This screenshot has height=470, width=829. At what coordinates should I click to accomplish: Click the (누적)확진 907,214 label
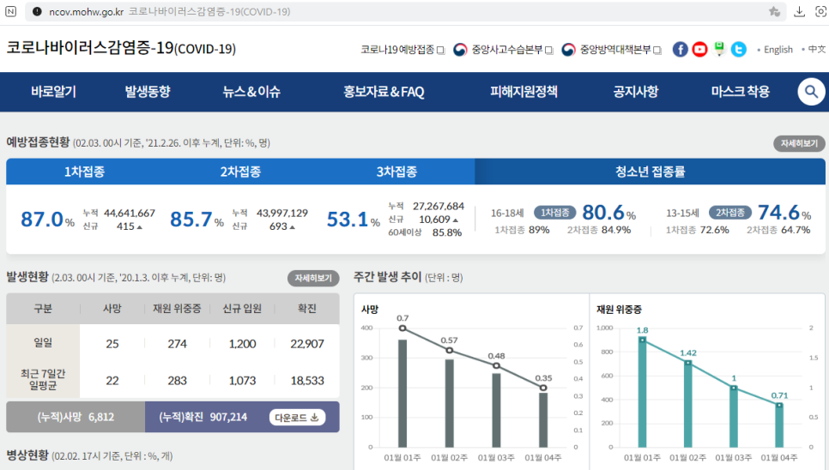pos(203,417)
